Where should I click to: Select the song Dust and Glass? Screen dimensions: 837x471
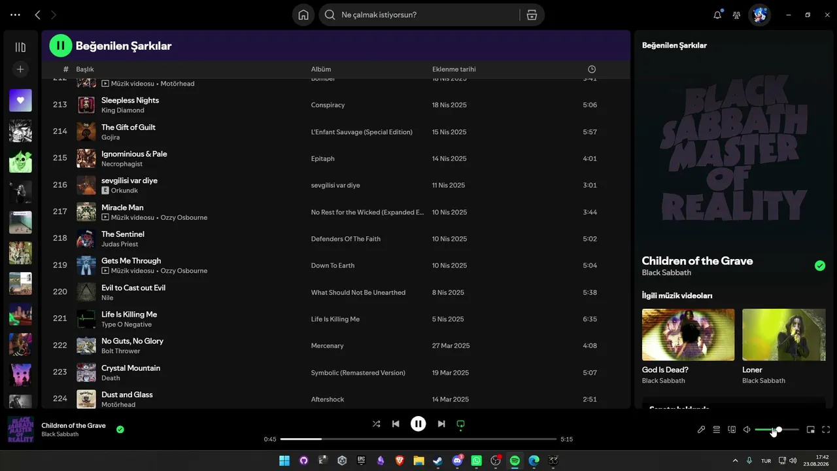point(127,394)
